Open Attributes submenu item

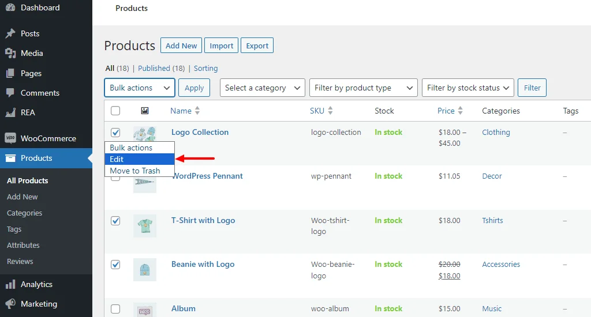coord(23,245)
